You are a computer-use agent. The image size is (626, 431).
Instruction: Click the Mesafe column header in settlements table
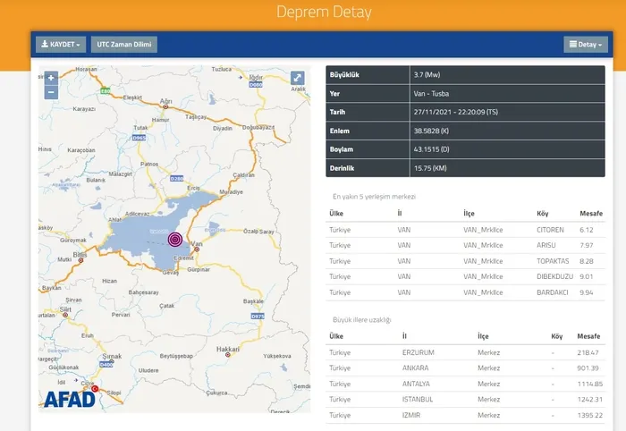tap(591, 214)
